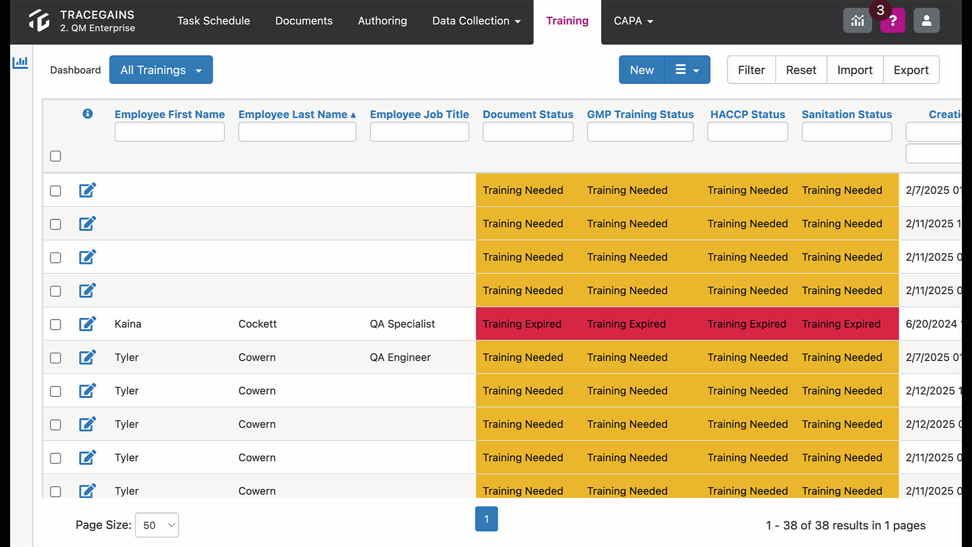This screenshot has height=547, width=972.
Task: Check the Tyler Cowern QA Engineer row checkbox
Action: click(56, 358)
